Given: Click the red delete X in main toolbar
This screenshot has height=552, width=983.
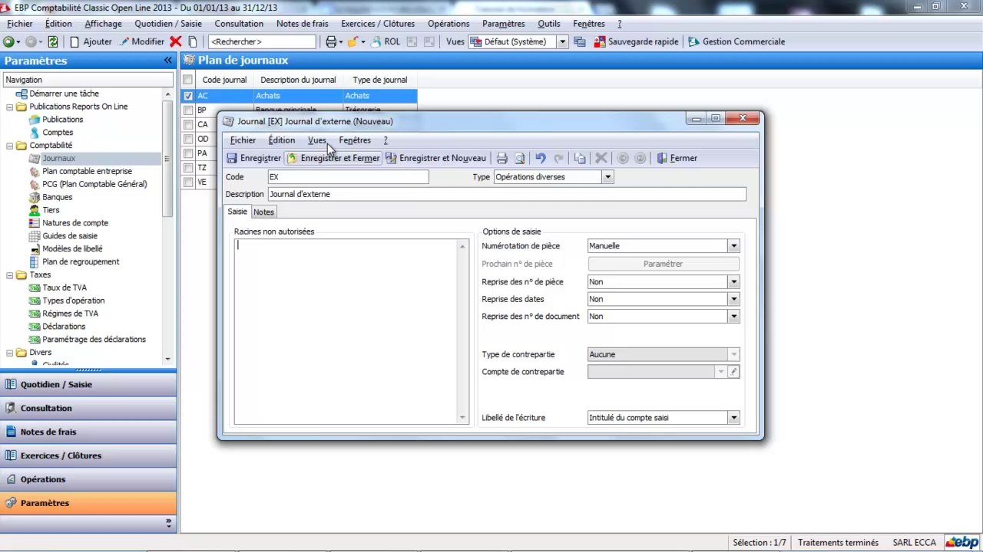Looking at the screenshot, I should coord(176,42).
